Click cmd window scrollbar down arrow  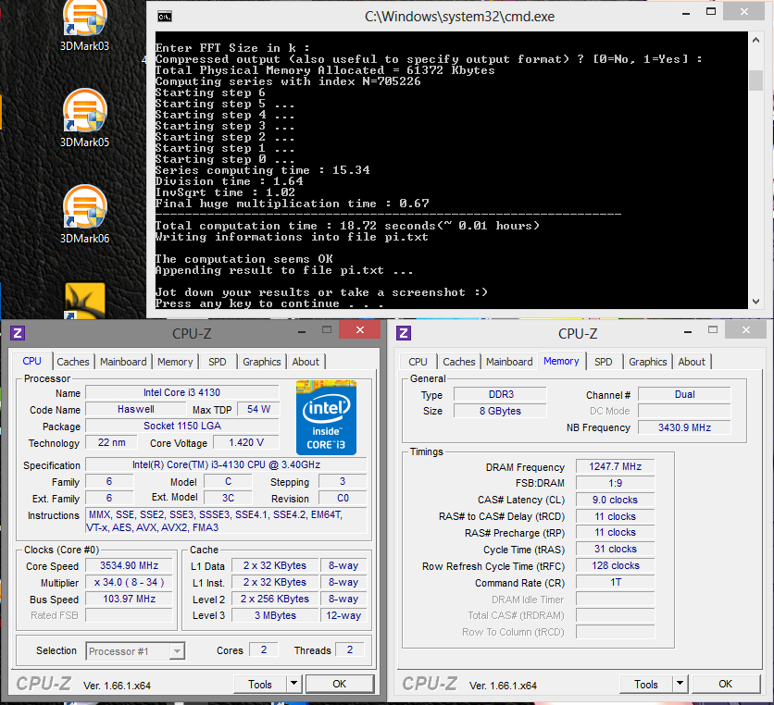[755, 302]
